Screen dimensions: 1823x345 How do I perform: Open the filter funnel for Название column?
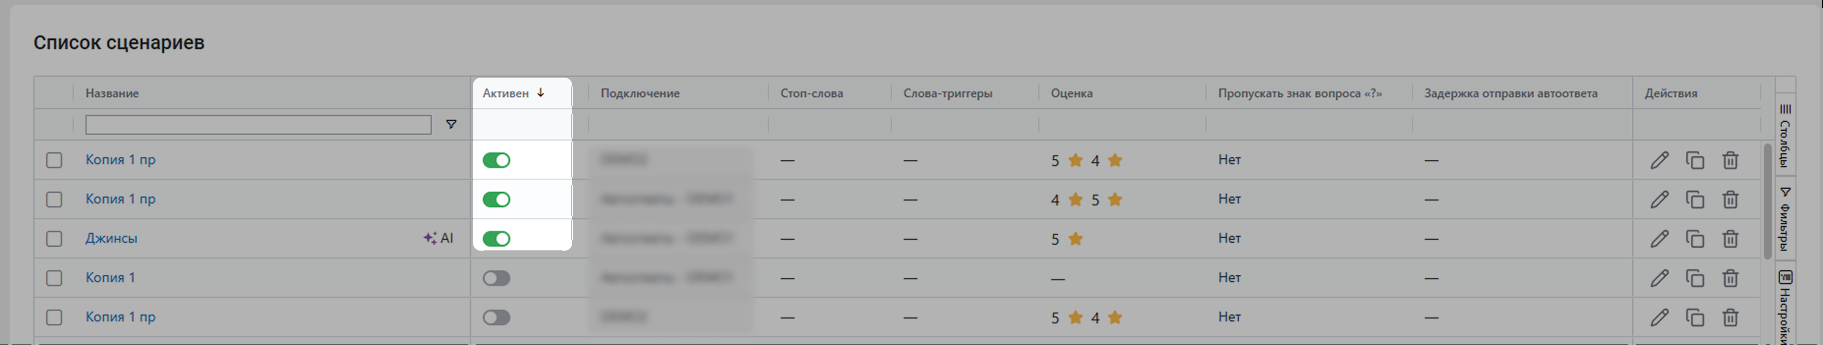pyautogui.click(x=451, y=124)
